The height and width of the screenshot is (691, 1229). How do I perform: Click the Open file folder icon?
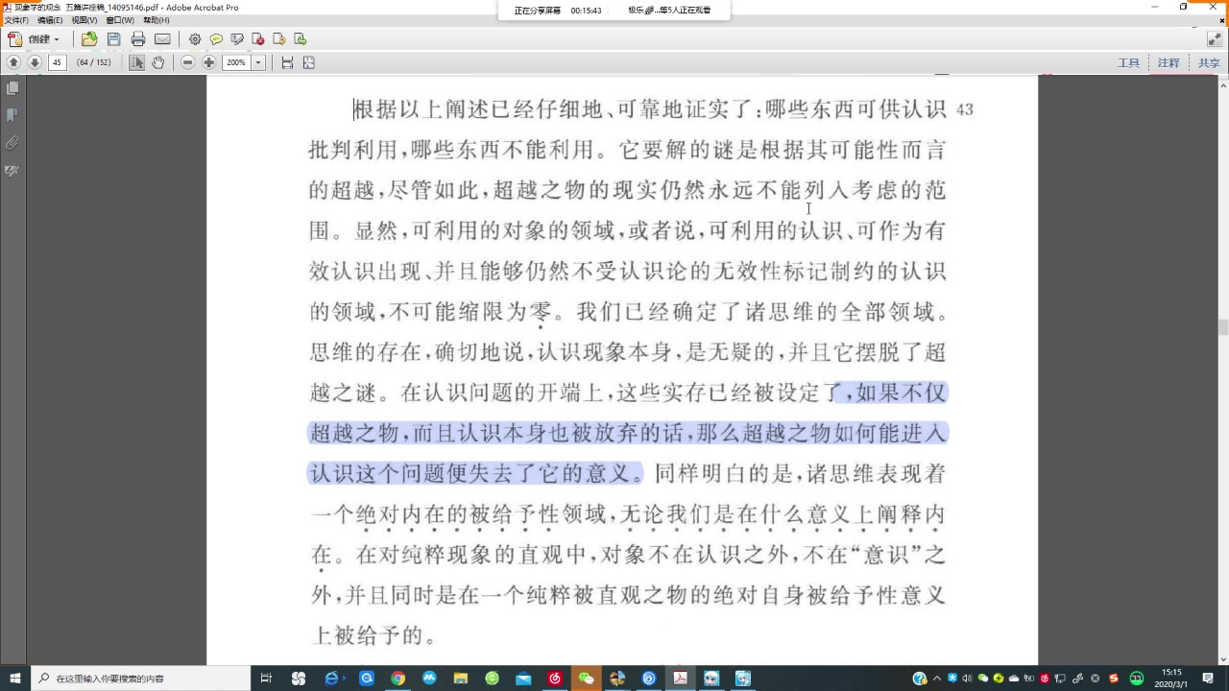pyautogui.click(x=89, y=39)
